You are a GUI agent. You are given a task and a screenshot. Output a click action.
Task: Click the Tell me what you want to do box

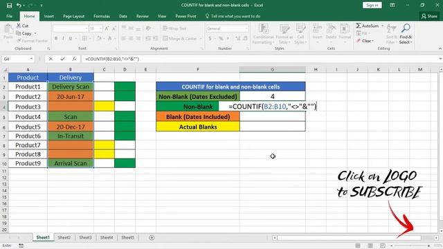click(x=233, y=16)
